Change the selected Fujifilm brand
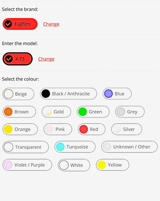Screen dimensions: 160x201 (51, 24)
